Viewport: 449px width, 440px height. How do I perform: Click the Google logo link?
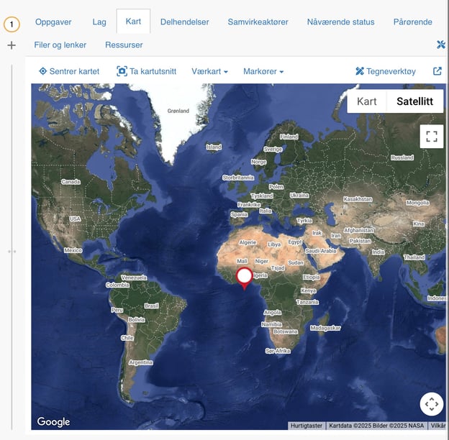point(53,422)
